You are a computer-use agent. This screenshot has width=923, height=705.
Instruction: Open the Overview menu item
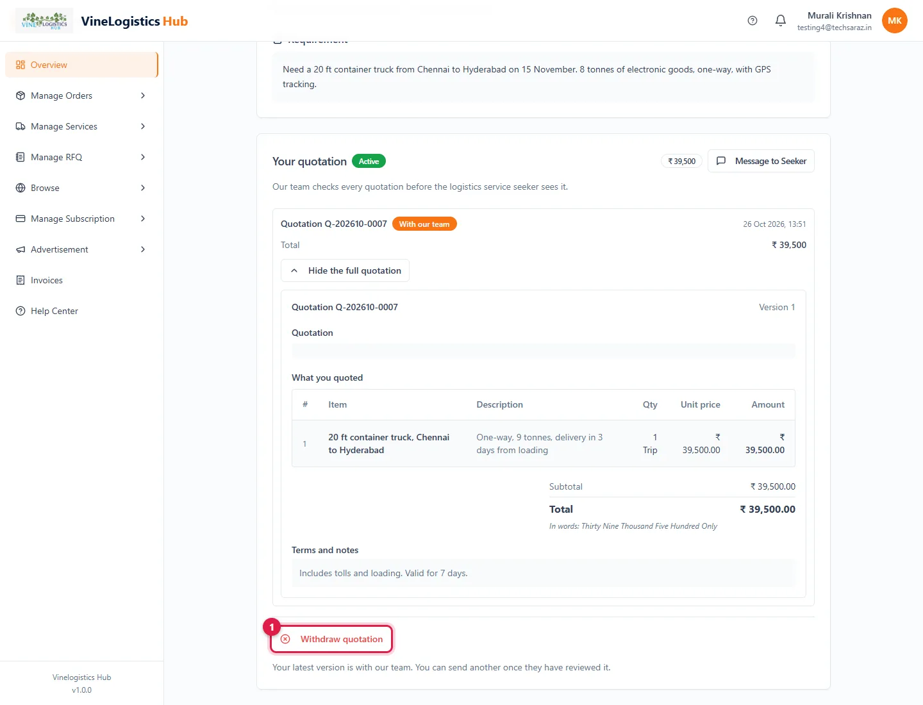coord(81,65)
